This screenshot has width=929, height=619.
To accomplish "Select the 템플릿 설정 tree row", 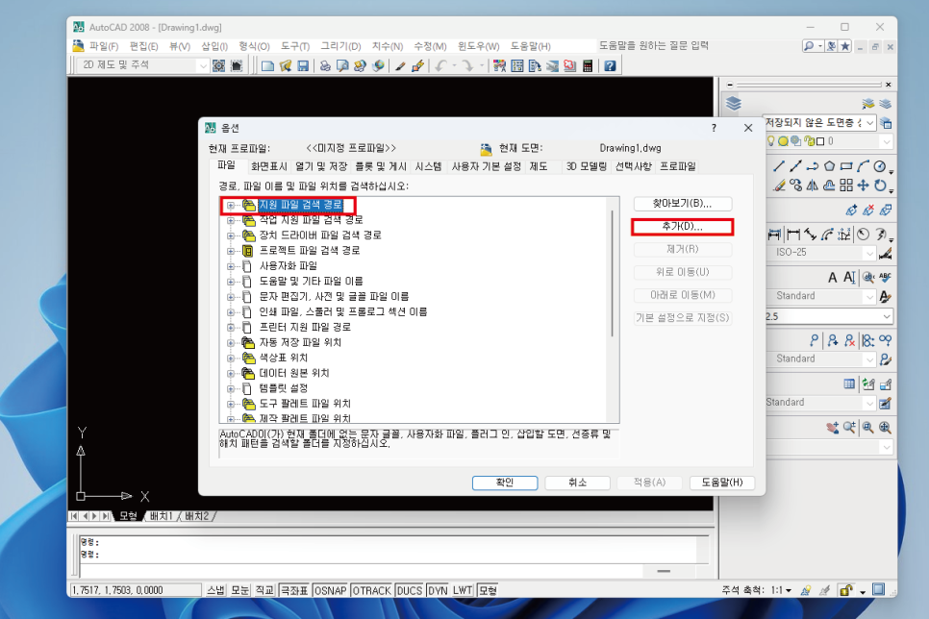I will (283, 388).
